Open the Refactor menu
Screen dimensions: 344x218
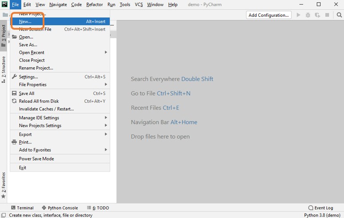point(95,4)
